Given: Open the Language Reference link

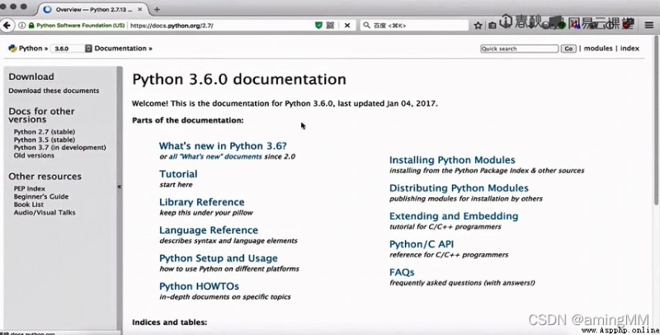Looking at the screenshot, I should point(209,230).
